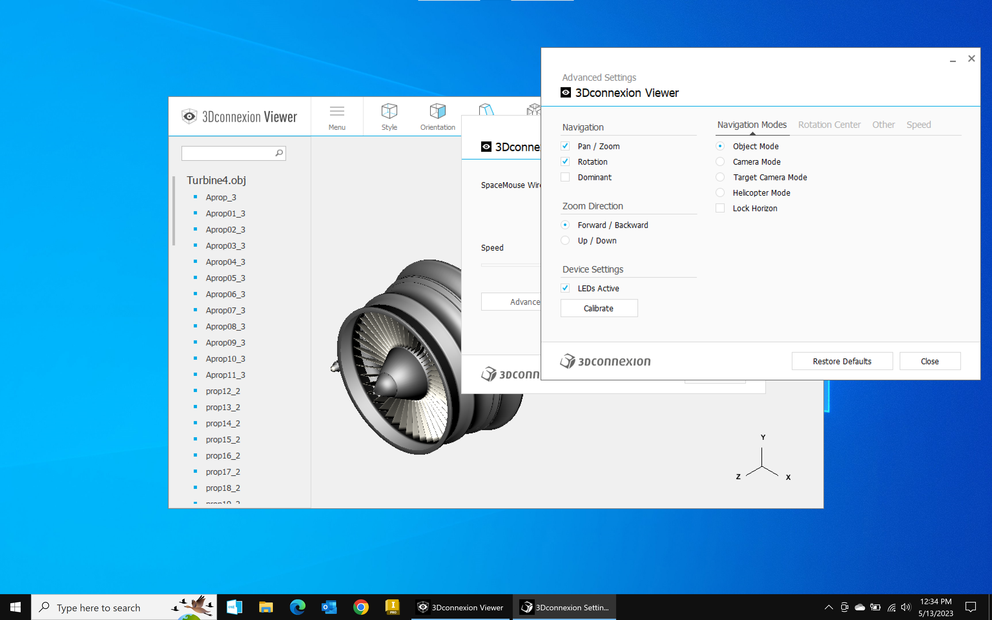This screenshot has width=992, height=620.
Task: Switch to the Rotation Center tab
Action: coord(829,125)
